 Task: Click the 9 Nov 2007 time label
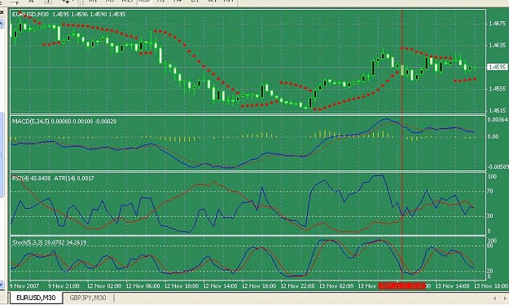24,285
